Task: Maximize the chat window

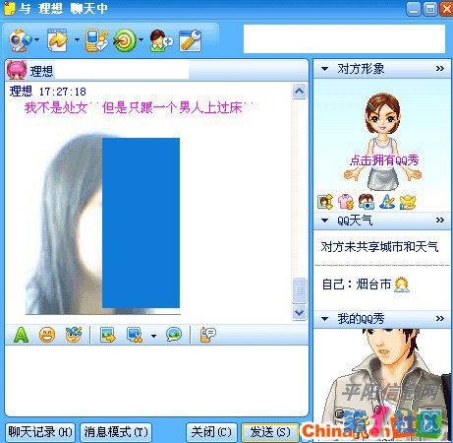Action: click(x=430, y=9)
